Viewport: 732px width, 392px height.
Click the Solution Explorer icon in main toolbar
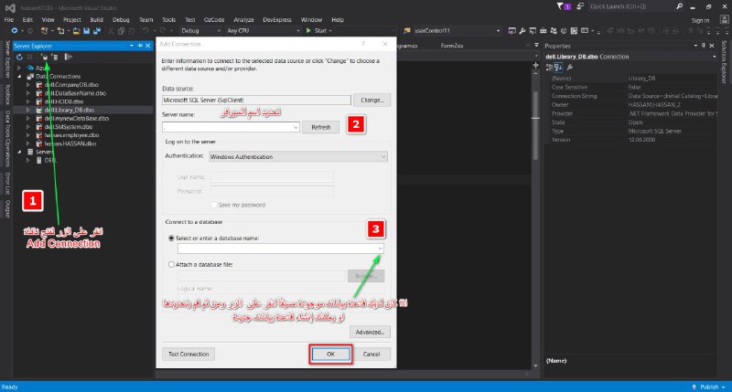(x=511, y=31)
